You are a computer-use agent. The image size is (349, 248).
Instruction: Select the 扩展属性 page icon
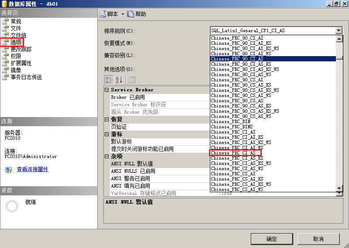tap(5, 63)
